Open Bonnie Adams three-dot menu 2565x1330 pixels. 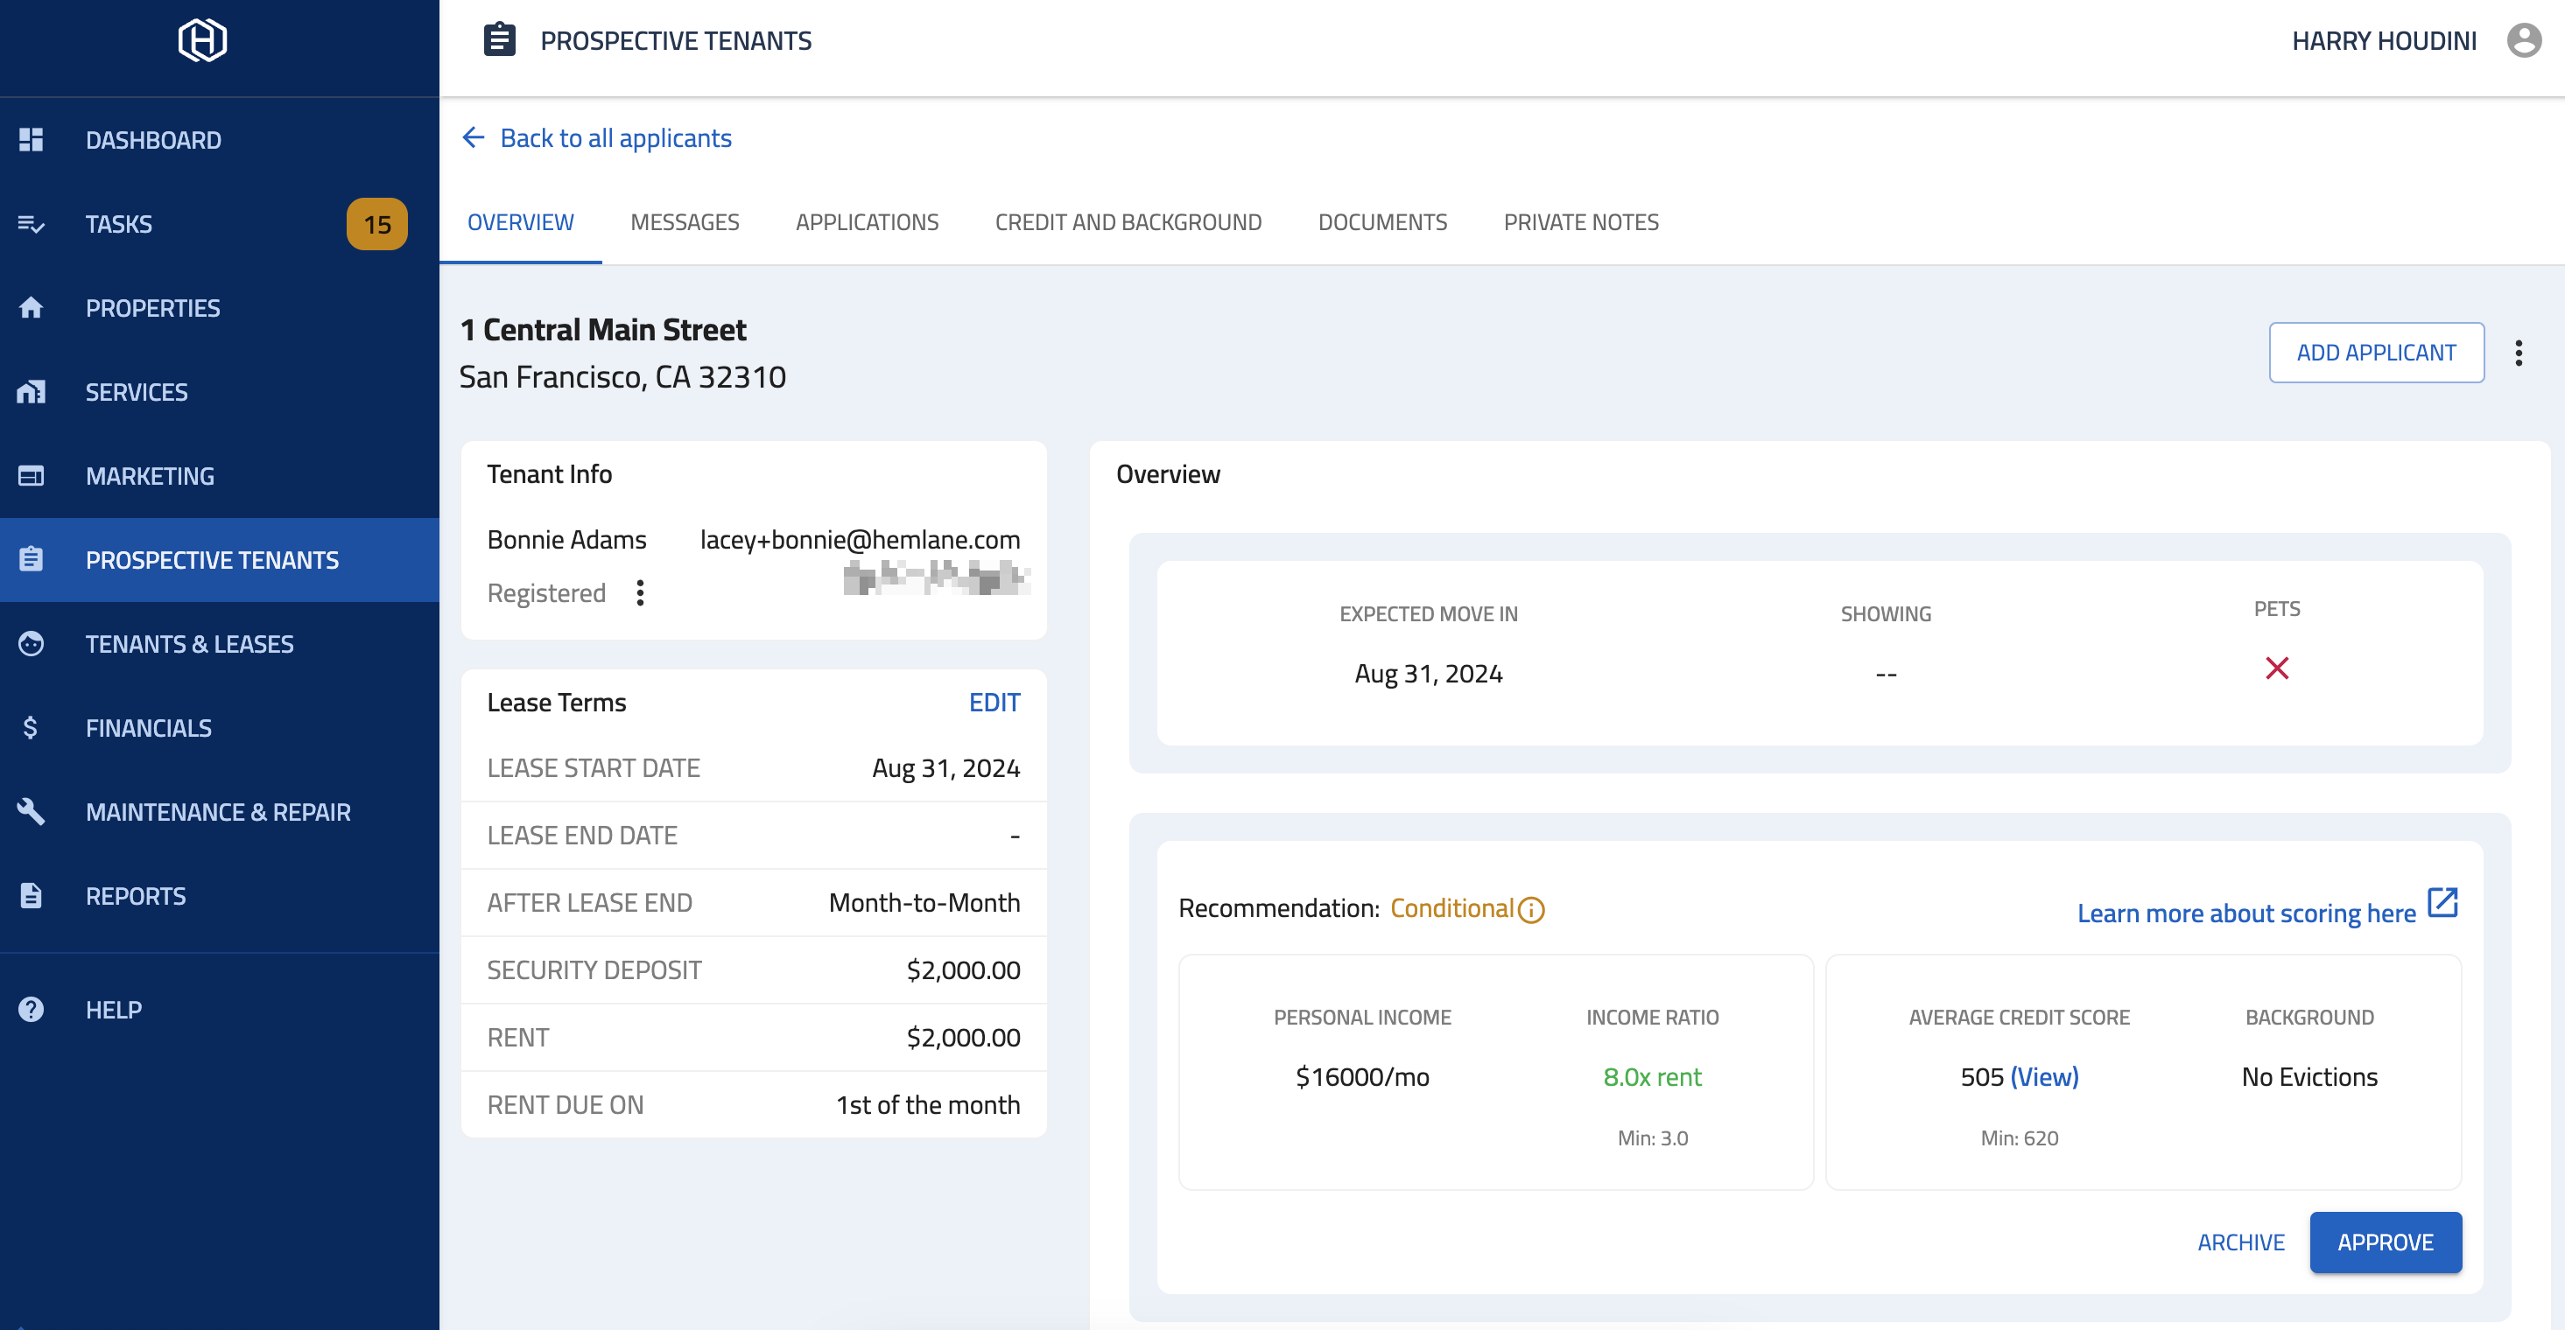click(x=640, y=592)
